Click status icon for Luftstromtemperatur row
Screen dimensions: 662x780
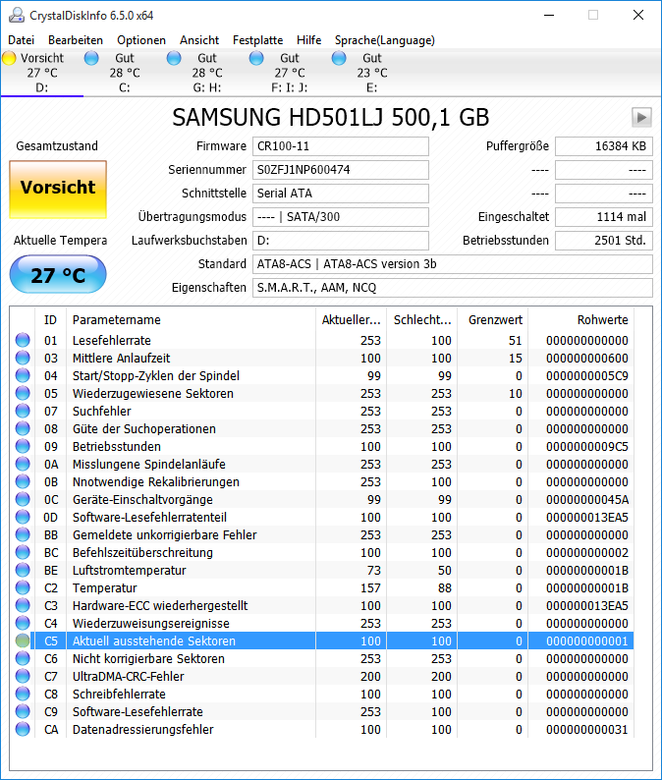[23, 570]
